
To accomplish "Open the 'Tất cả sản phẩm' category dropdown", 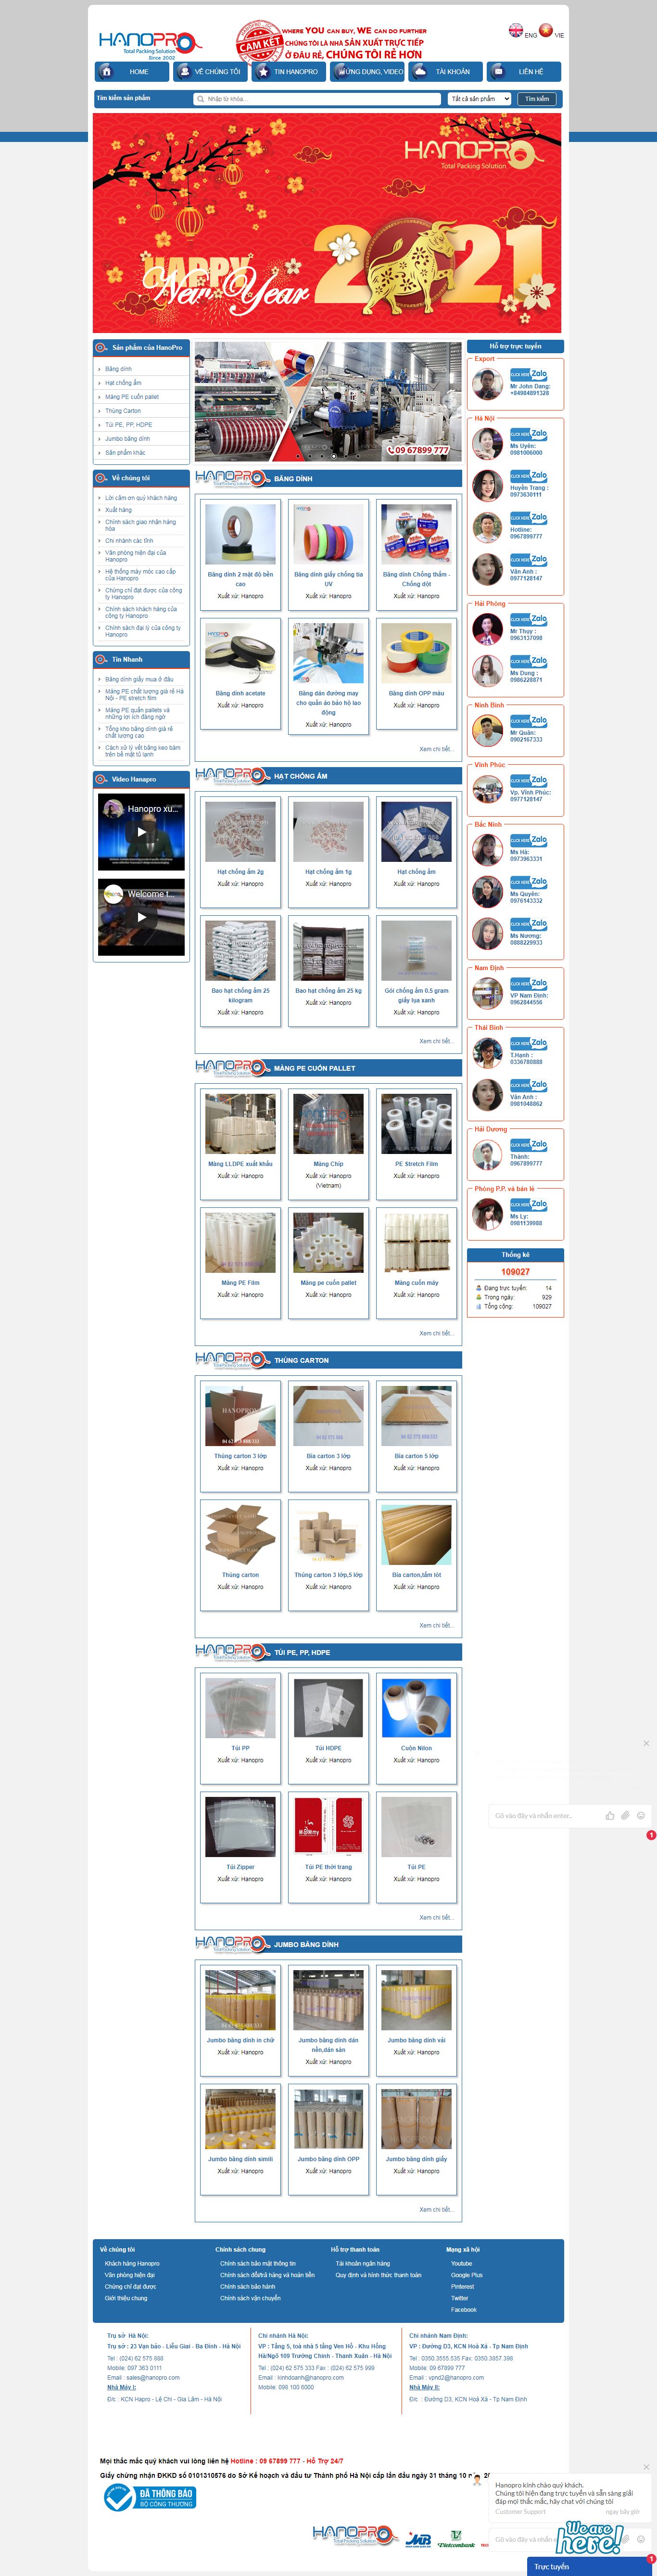I will 479,99.
